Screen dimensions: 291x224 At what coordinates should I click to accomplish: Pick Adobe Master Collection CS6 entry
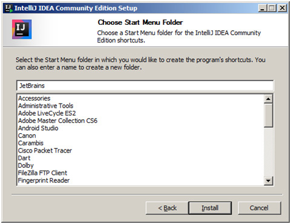[57, 120]
